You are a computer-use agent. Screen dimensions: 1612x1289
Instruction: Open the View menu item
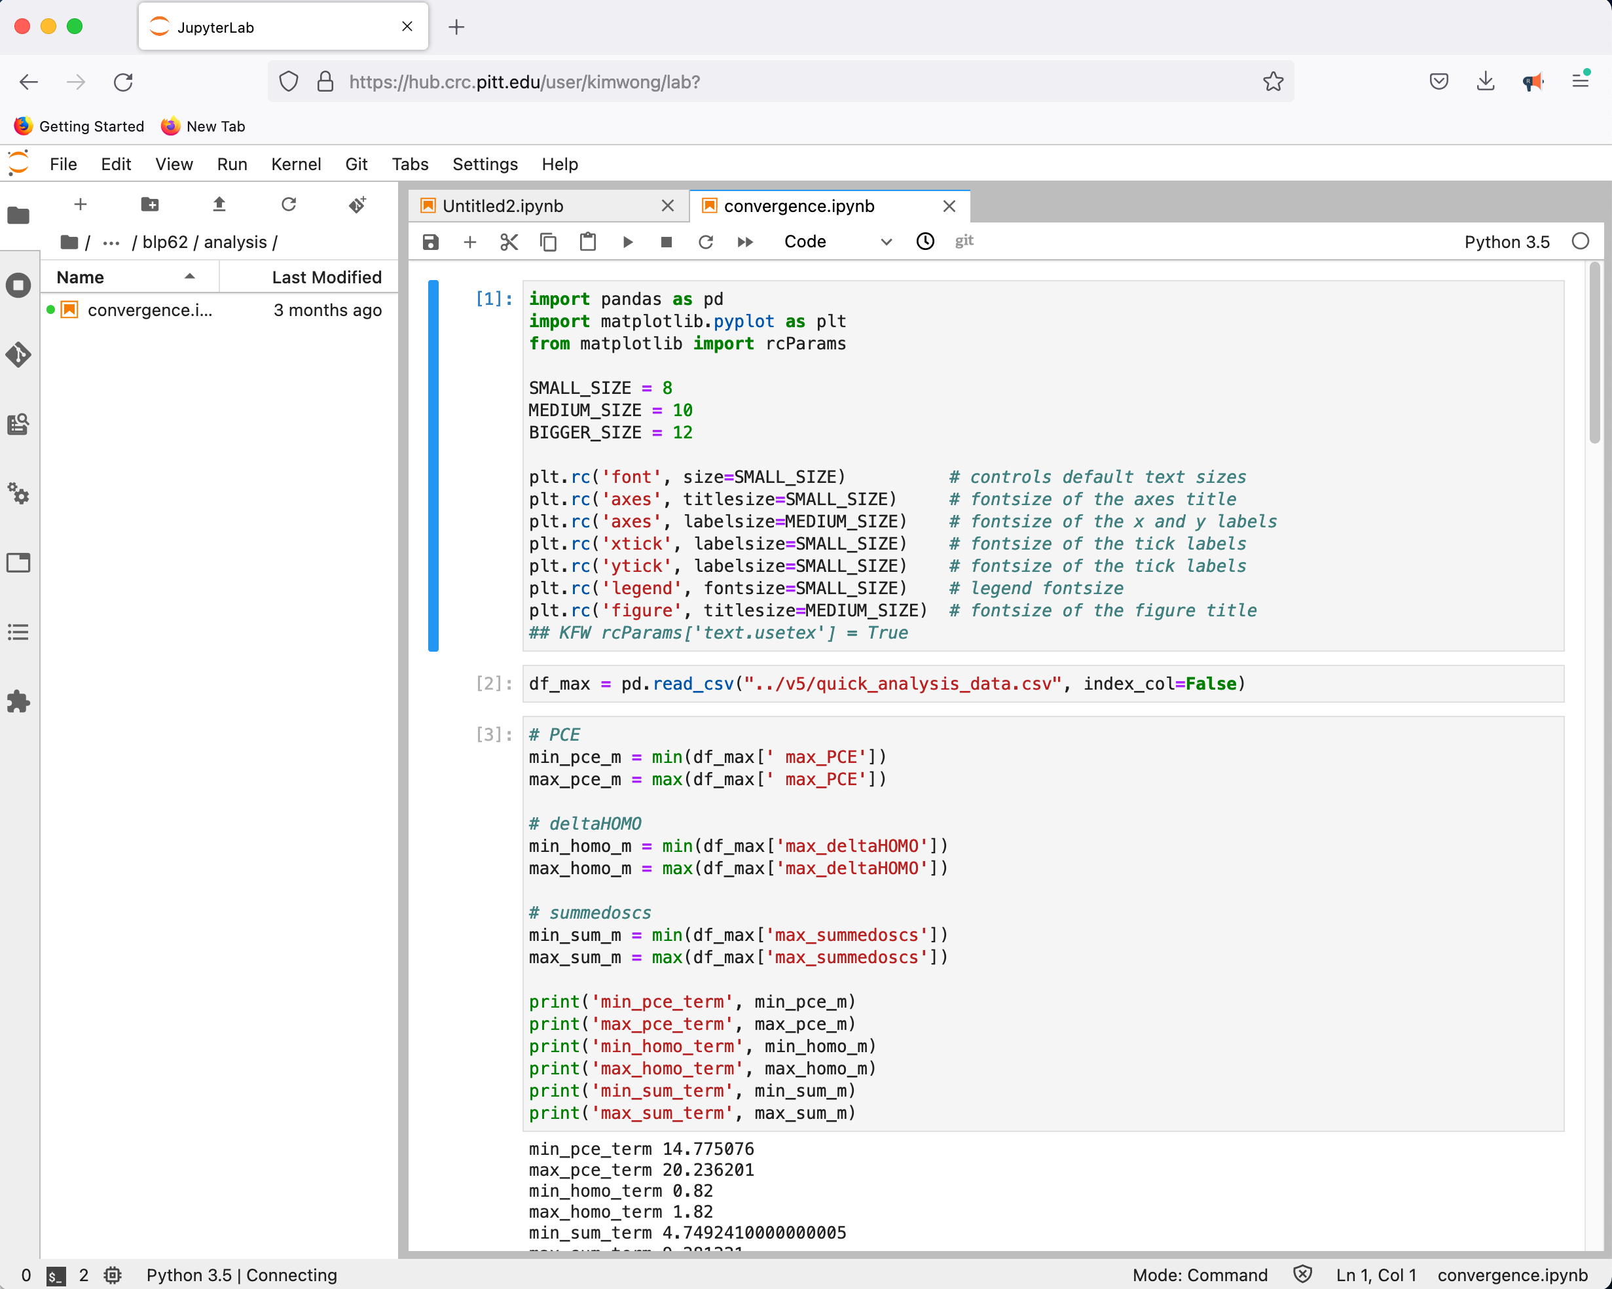coord(174,163)
